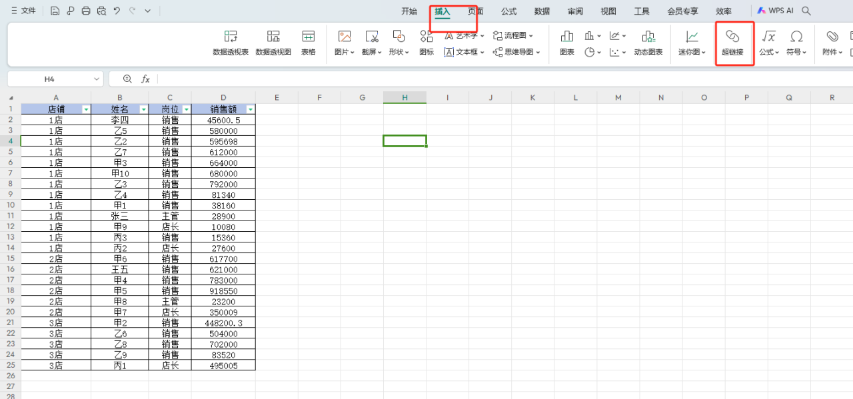Select column H header
This screenshot has width=853, height=399.
(405, 97)
